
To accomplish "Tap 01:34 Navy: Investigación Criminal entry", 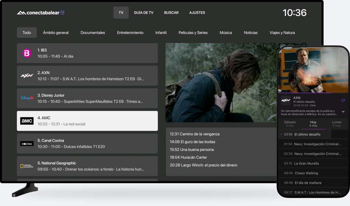I will pos(313,144).
